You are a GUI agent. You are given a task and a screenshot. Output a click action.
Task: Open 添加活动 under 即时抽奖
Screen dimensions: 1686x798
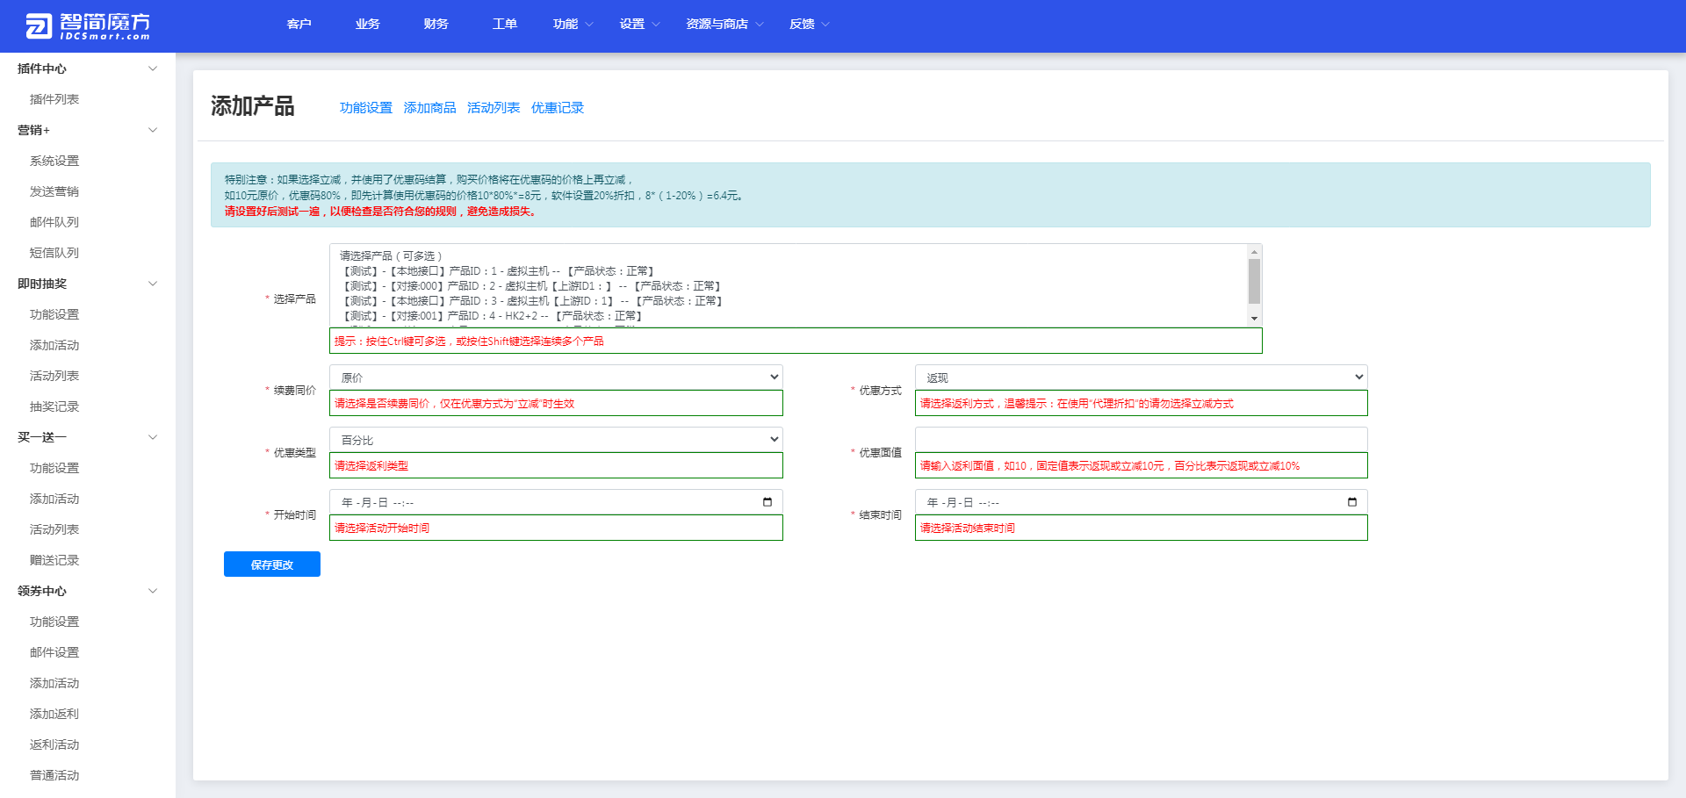click(x=54, y=345)
